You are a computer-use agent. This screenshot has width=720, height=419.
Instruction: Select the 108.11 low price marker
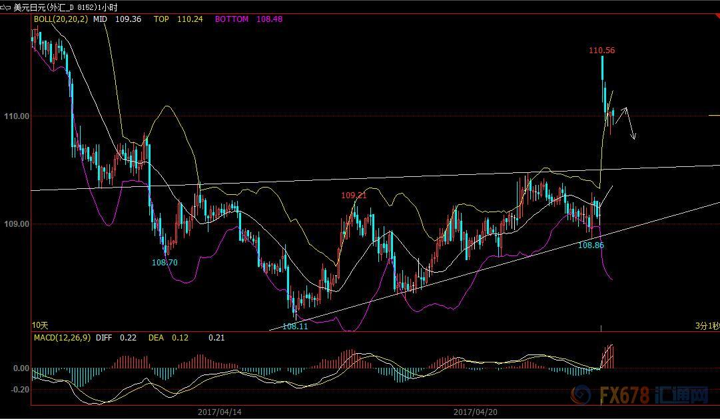tap(295, 327)
